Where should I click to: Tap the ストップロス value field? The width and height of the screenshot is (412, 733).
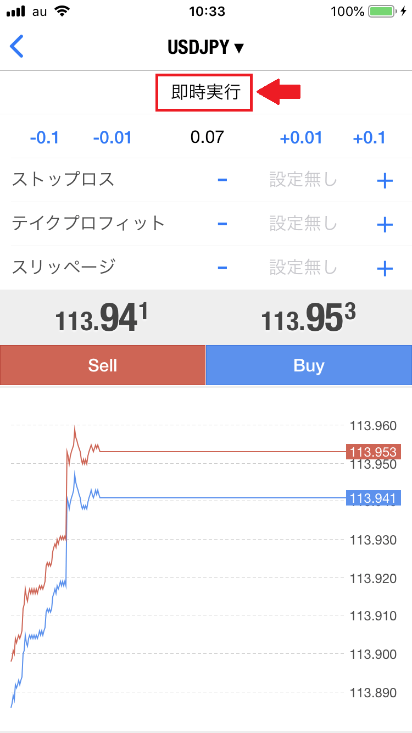click(303, 180)
